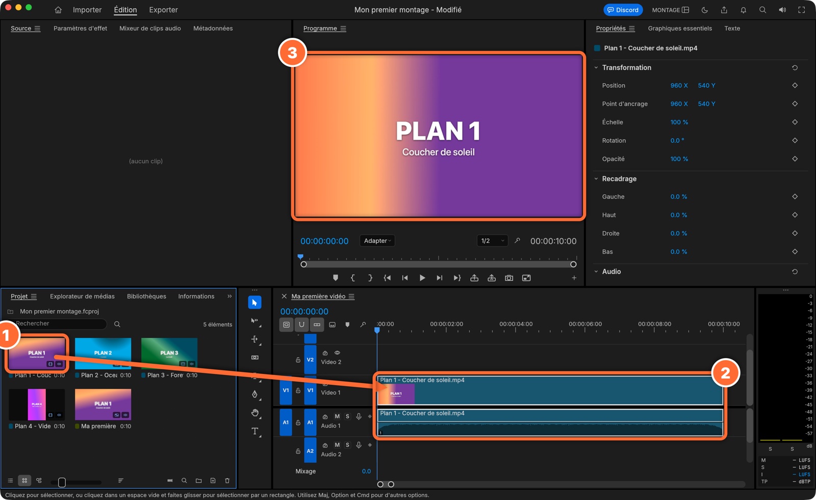The width and height of the screenshot is (816, 500).
Task: Select the Type text tool
Action: pos(254,431)
